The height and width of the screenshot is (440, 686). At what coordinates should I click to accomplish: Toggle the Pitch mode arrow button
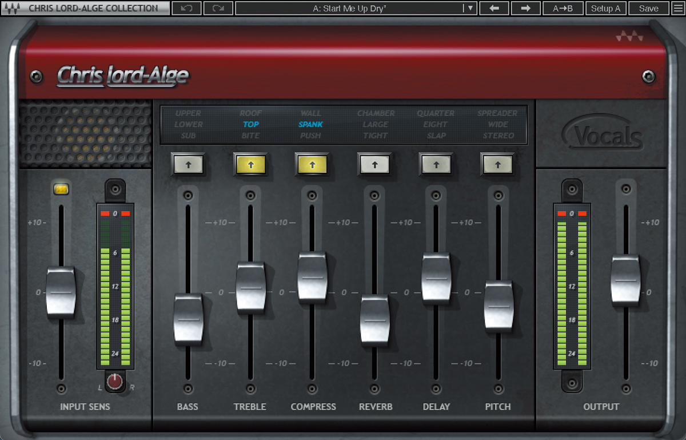pyautogui.click(x=498, y=165)
